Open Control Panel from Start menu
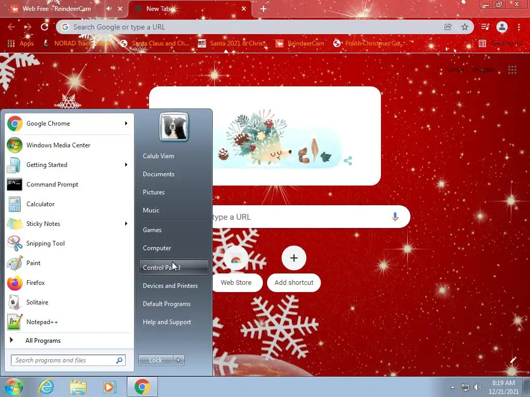Image resolution: width=530 pixels, height=397 pixels. point(174,267)
